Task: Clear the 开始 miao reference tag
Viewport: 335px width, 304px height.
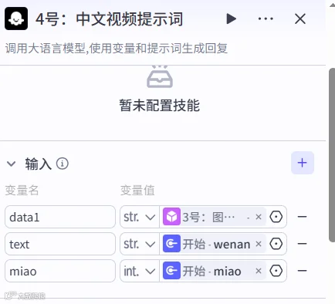Action: pos(259,271)
